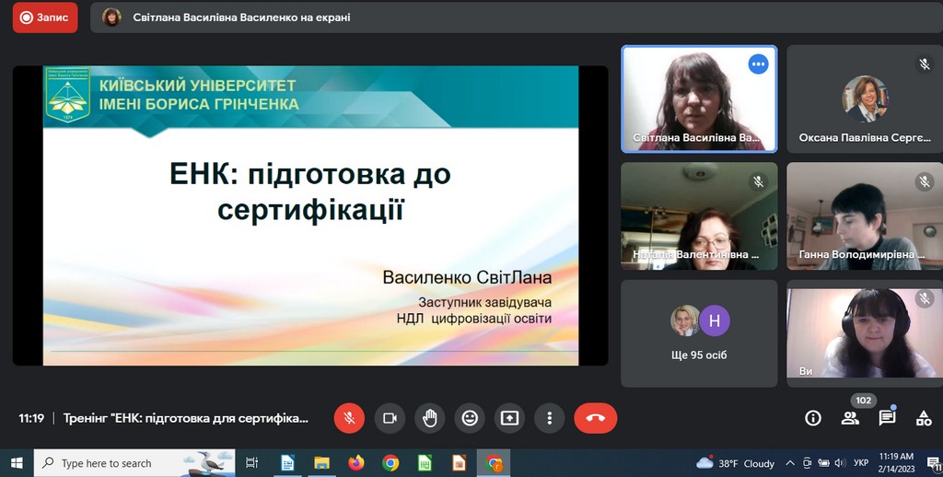Open the meeting details info icon
The width and height of the screenshot is (943, 477).
point(813,418)
